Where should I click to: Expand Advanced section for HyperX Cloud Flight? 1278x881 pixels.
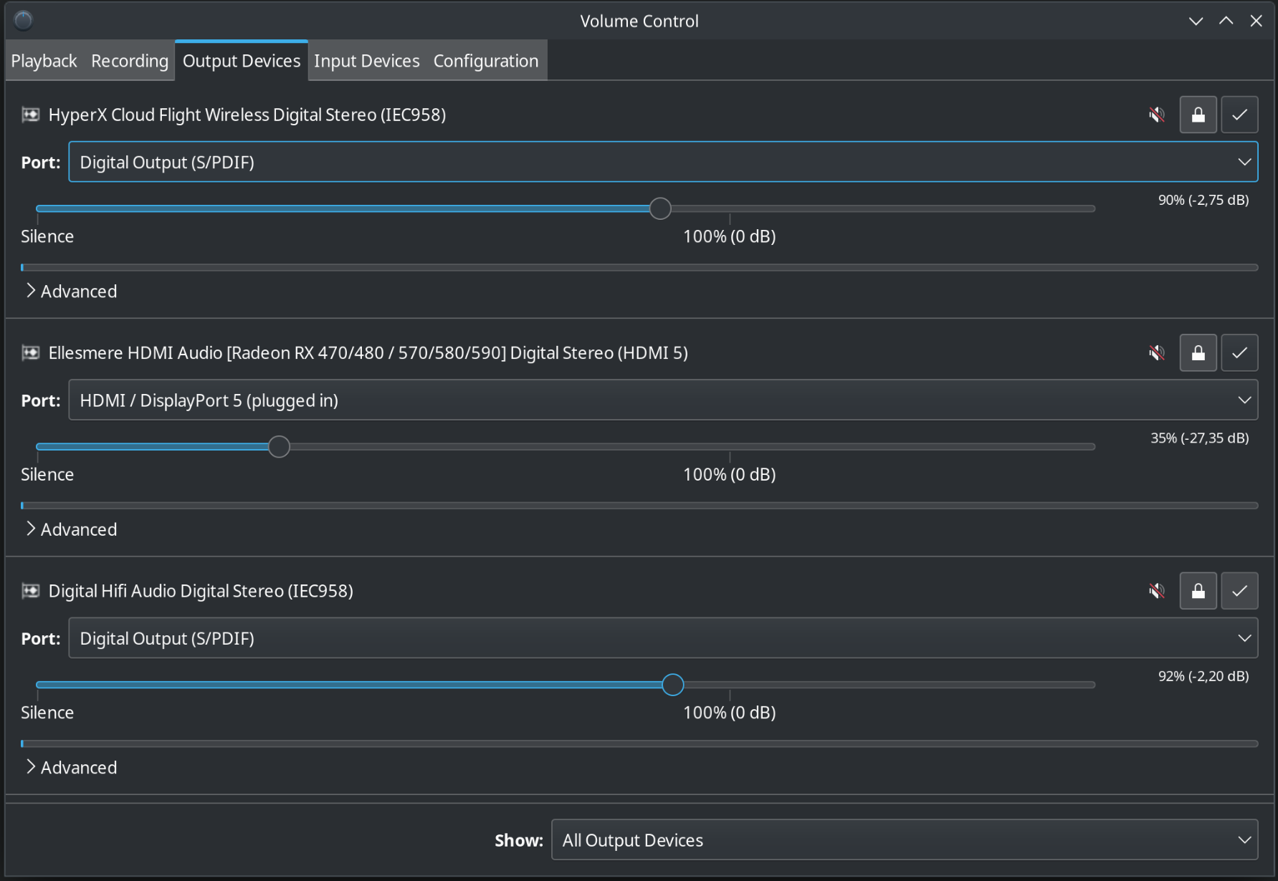coord(71,292)
